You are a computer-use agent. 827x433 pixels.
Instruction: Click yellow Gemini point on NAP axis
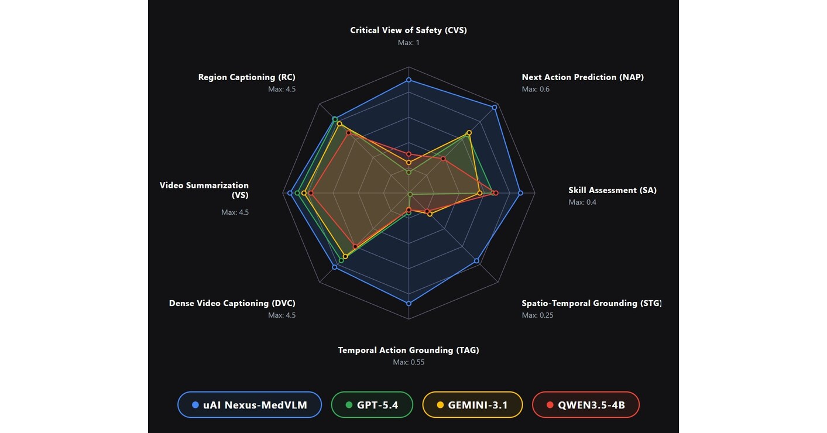tap(469, 133)
